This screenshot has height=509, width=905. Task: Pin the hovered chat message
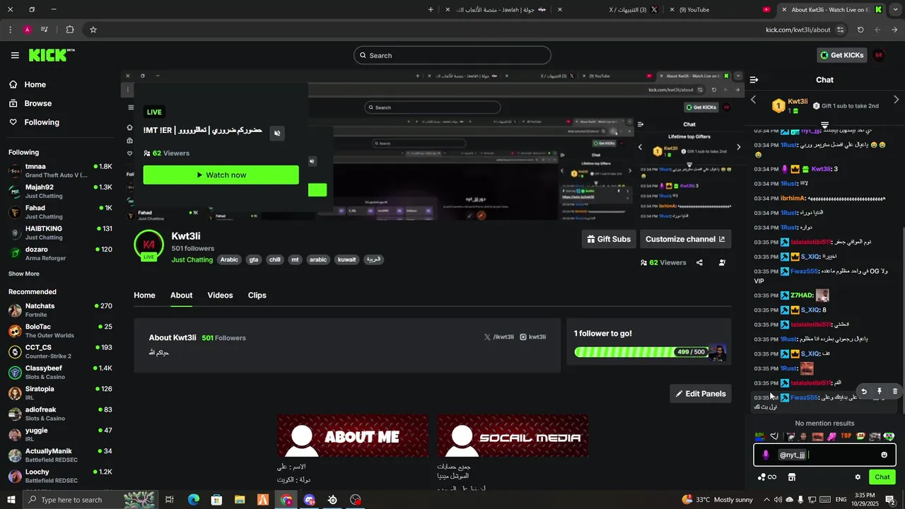click(880, 391)
